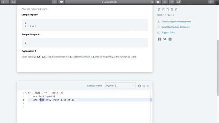Click the line 3 code 'arr = map(int, input().split())'
Image resolution: width=219 pixels, height=123 pixels.
click(x=54, y=100)
